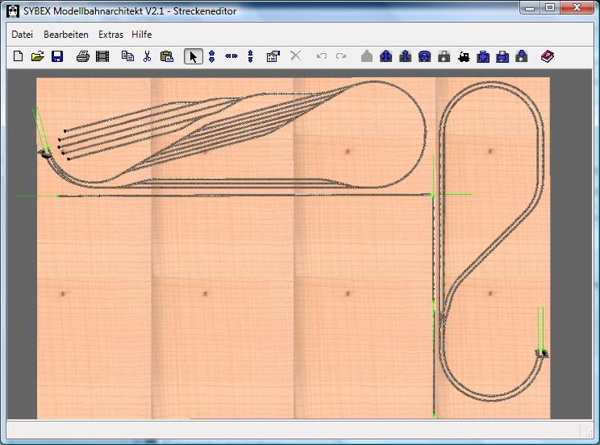Viewport: 600px width, 445px height.
Task: Open a file using the folder icon
Action: [x=37, y=56]
